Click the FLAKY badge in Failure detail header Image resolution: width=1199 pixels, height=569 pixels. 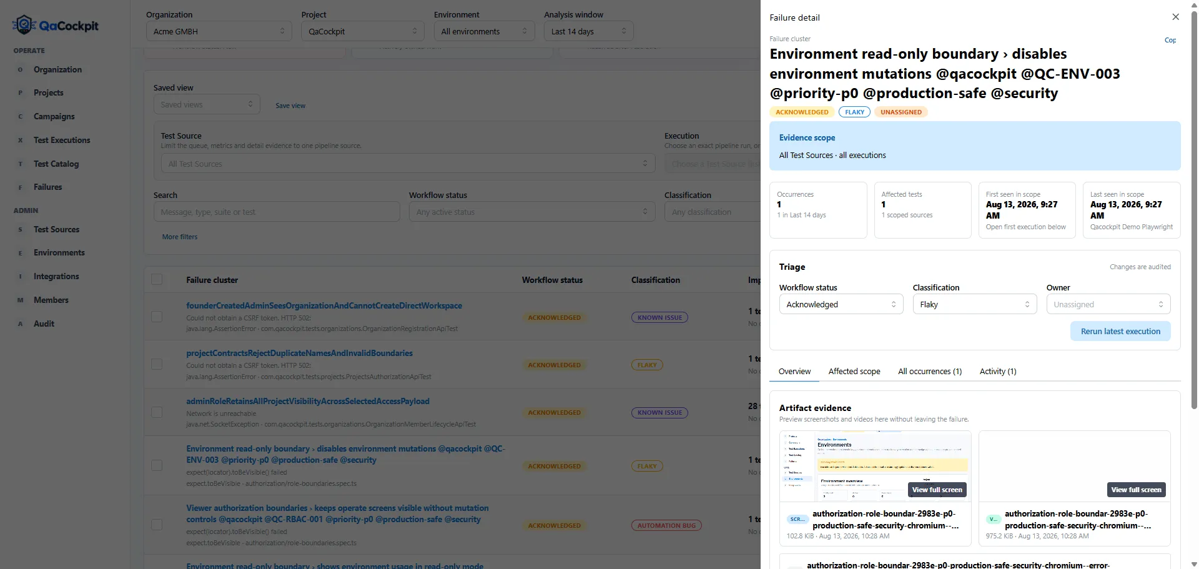point(854,112)
